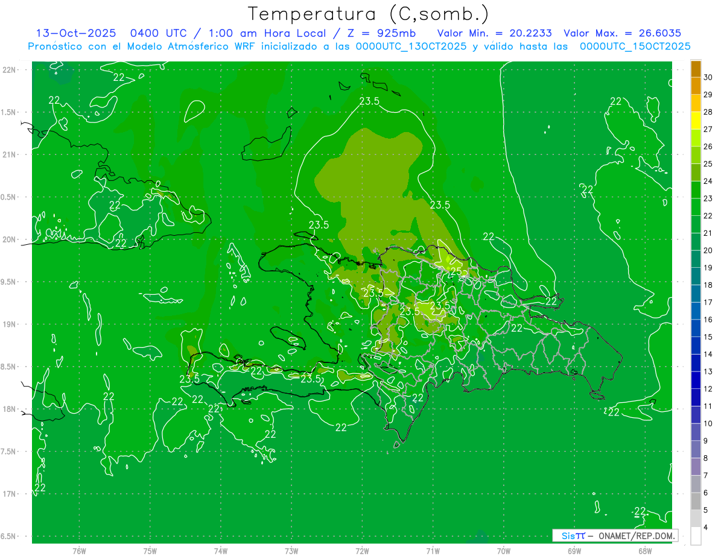Click the 22N latitude axis label
The height and width of the screenshot is (559, 724).
(x=10, y=69)
